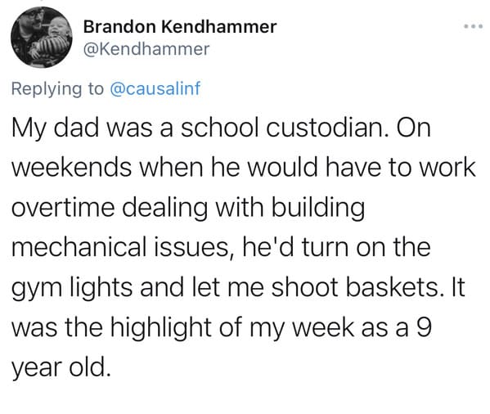This screenshot has height=414, width=490.
Task: Click the word "shoot" in the tweet
Action: pos(304,287)
